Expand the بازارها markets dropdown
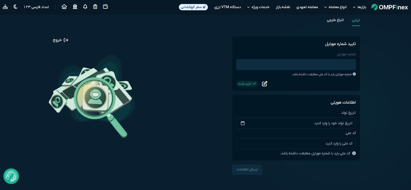Screen dimensions: 411x190 tap(359, 7)
